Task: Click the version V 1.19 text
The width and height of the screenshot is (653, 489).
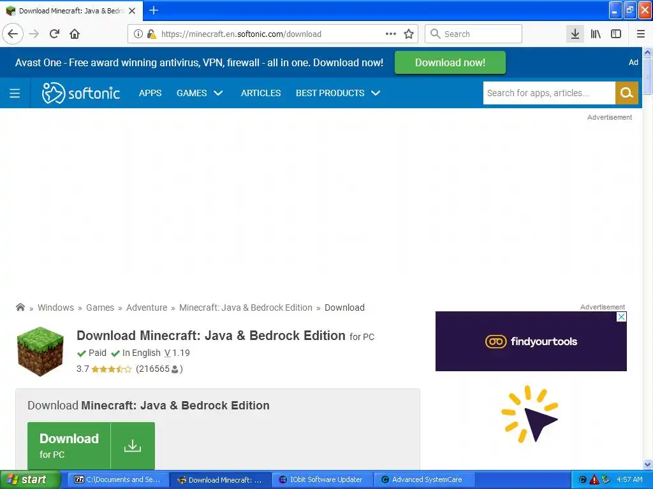Action: click(177, 353)
